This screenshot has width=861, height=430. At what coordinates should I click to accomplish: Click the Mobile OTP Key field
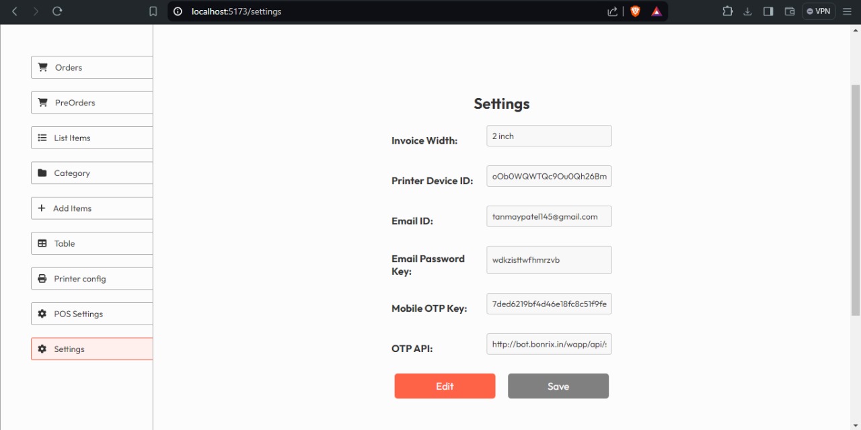pos(549,304)
